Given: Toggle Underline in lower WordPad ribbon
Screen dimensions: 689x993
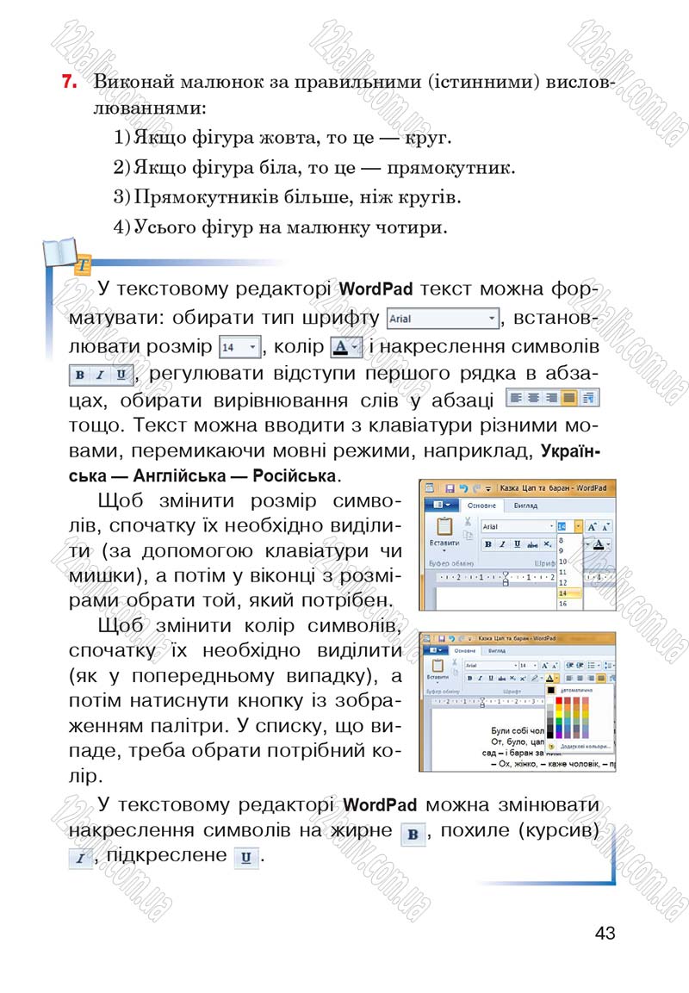Looking at the screenshot, I should pyautogui.click(x=491, y=679).
